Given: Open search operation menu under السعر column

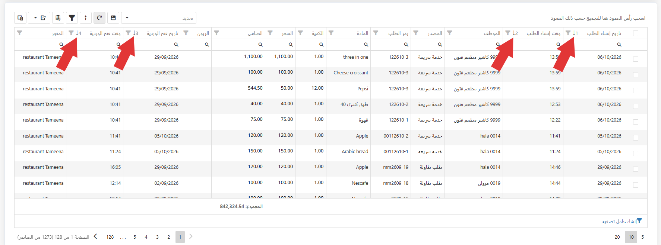Looking at the screenshot, I should (x=291, y=45).
